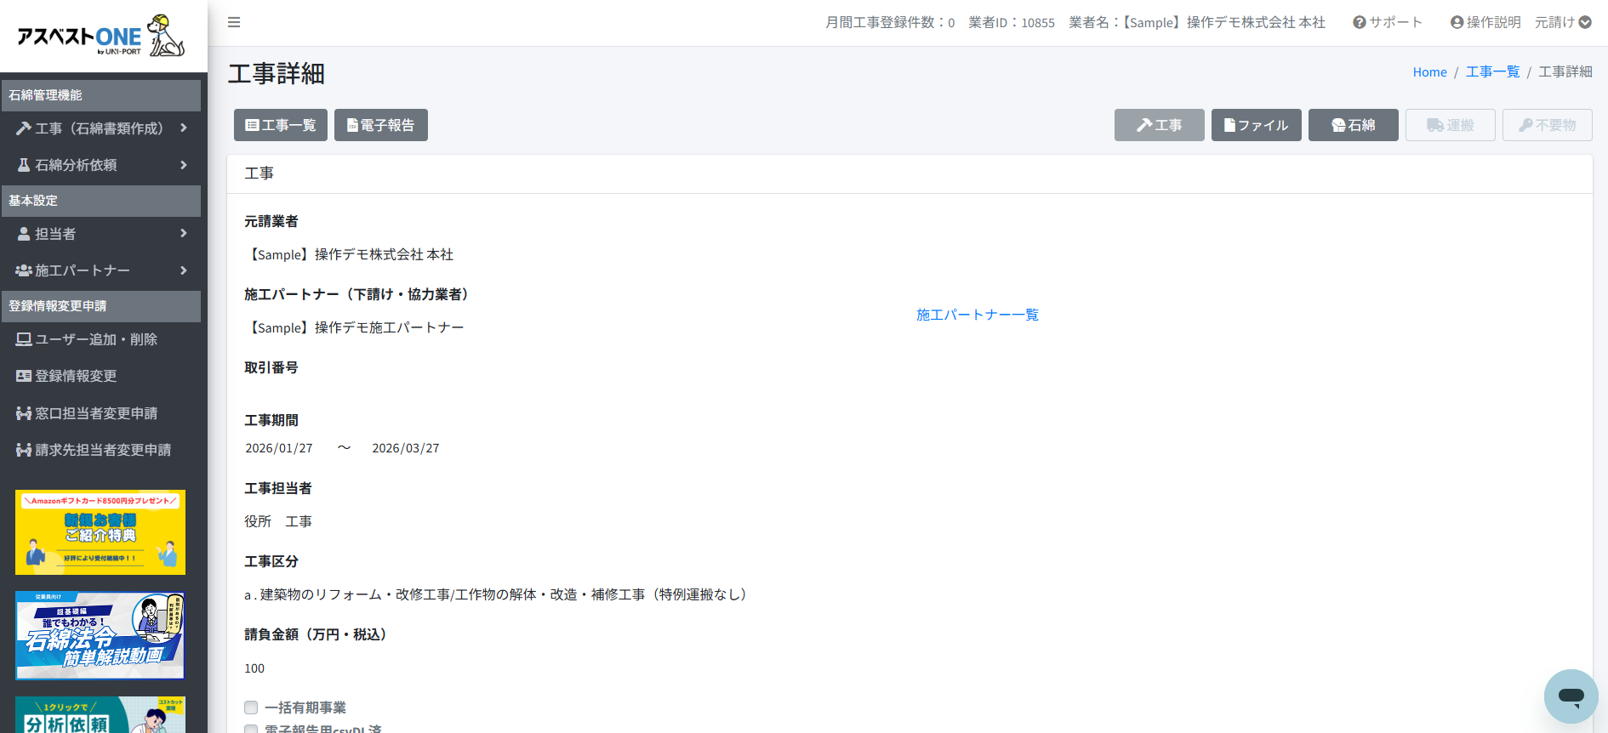The height and width of the screenshot is (733, 1608).
Task: Open the 元請け dropdown in header
Action: coord(1563,22)
